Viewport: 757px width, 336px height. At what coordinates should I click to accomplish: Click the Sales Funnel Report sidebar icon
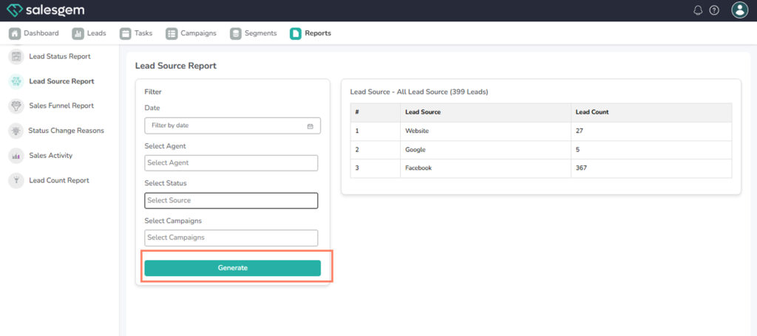tap(16, 106)
